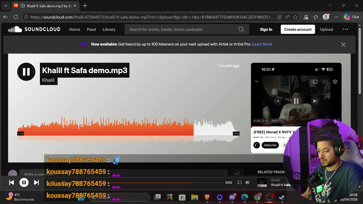Viewport: 363px width, 204px height.
Task: Add page to favorites with star icon
Action: (295, 17)
